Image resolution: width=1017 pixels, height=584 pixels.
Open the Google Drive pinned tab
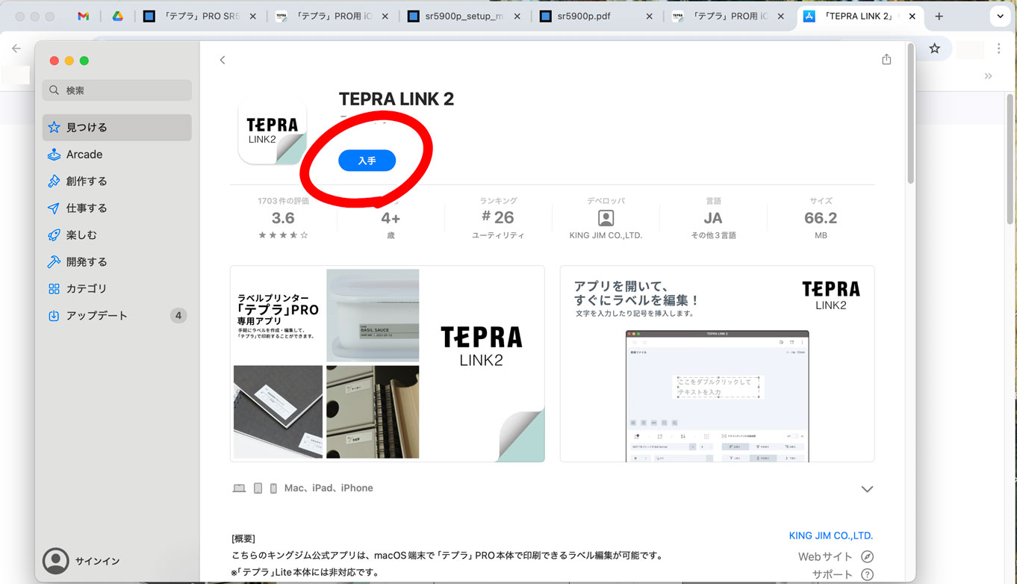click(x=117, y=16)
